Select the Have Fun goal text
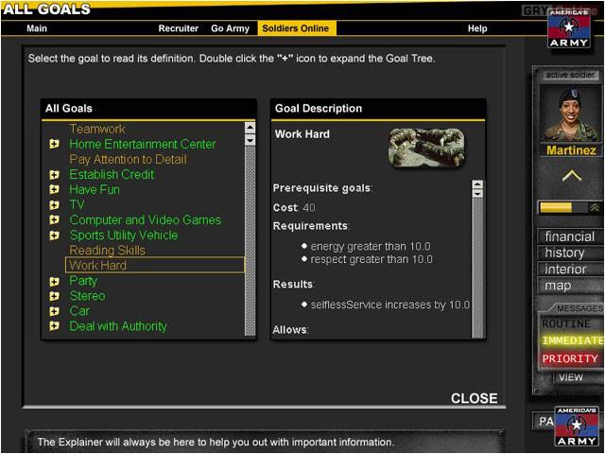The height and width of the screenshot is (454, 605). pos(95,189)
